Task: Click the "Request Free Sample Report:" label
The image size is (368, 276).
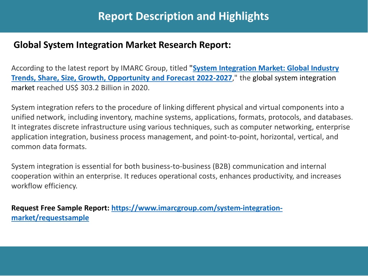Action: [x=60, y=208]
